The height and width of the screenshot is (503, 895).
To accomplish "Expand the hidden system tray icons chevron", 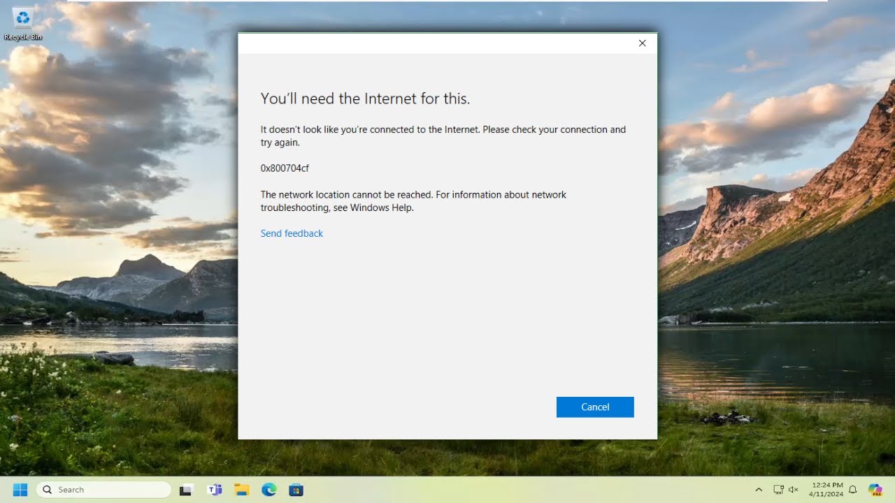I will click(x=759, y=490).
